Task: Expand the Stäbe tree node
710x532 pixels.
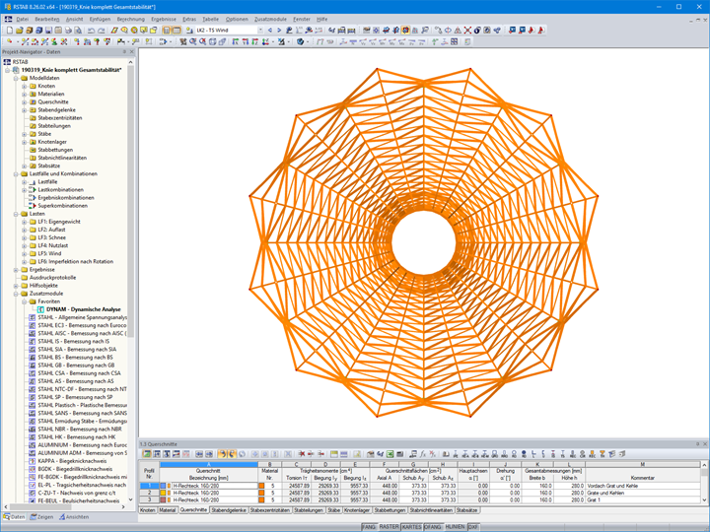Action: pos(24,134)
